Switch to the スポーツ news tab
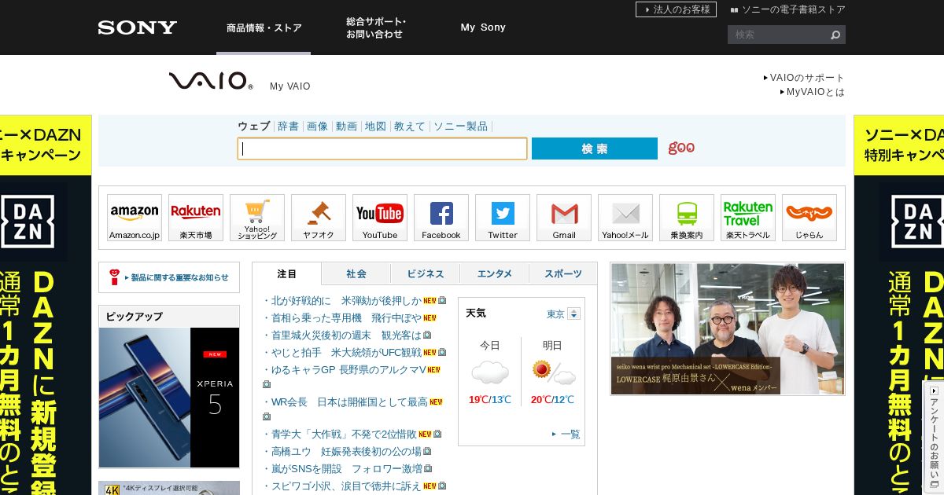944x495 pixels. coord(563,273)
